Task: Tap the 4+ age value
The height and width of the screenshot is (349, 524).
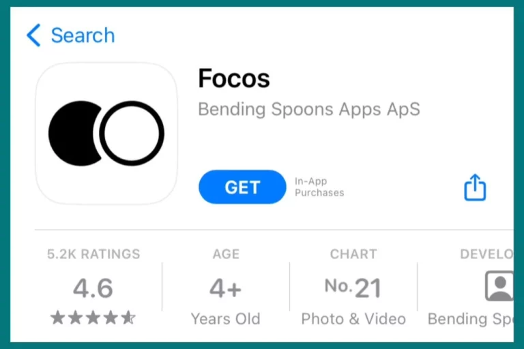Action: coord(226,288)
